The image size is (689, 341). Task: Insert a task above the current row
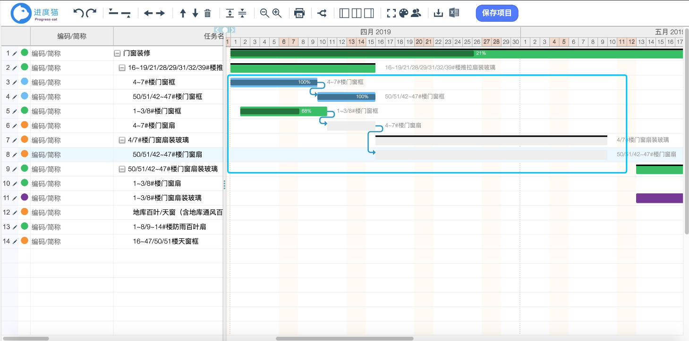(x=113, y=12)
